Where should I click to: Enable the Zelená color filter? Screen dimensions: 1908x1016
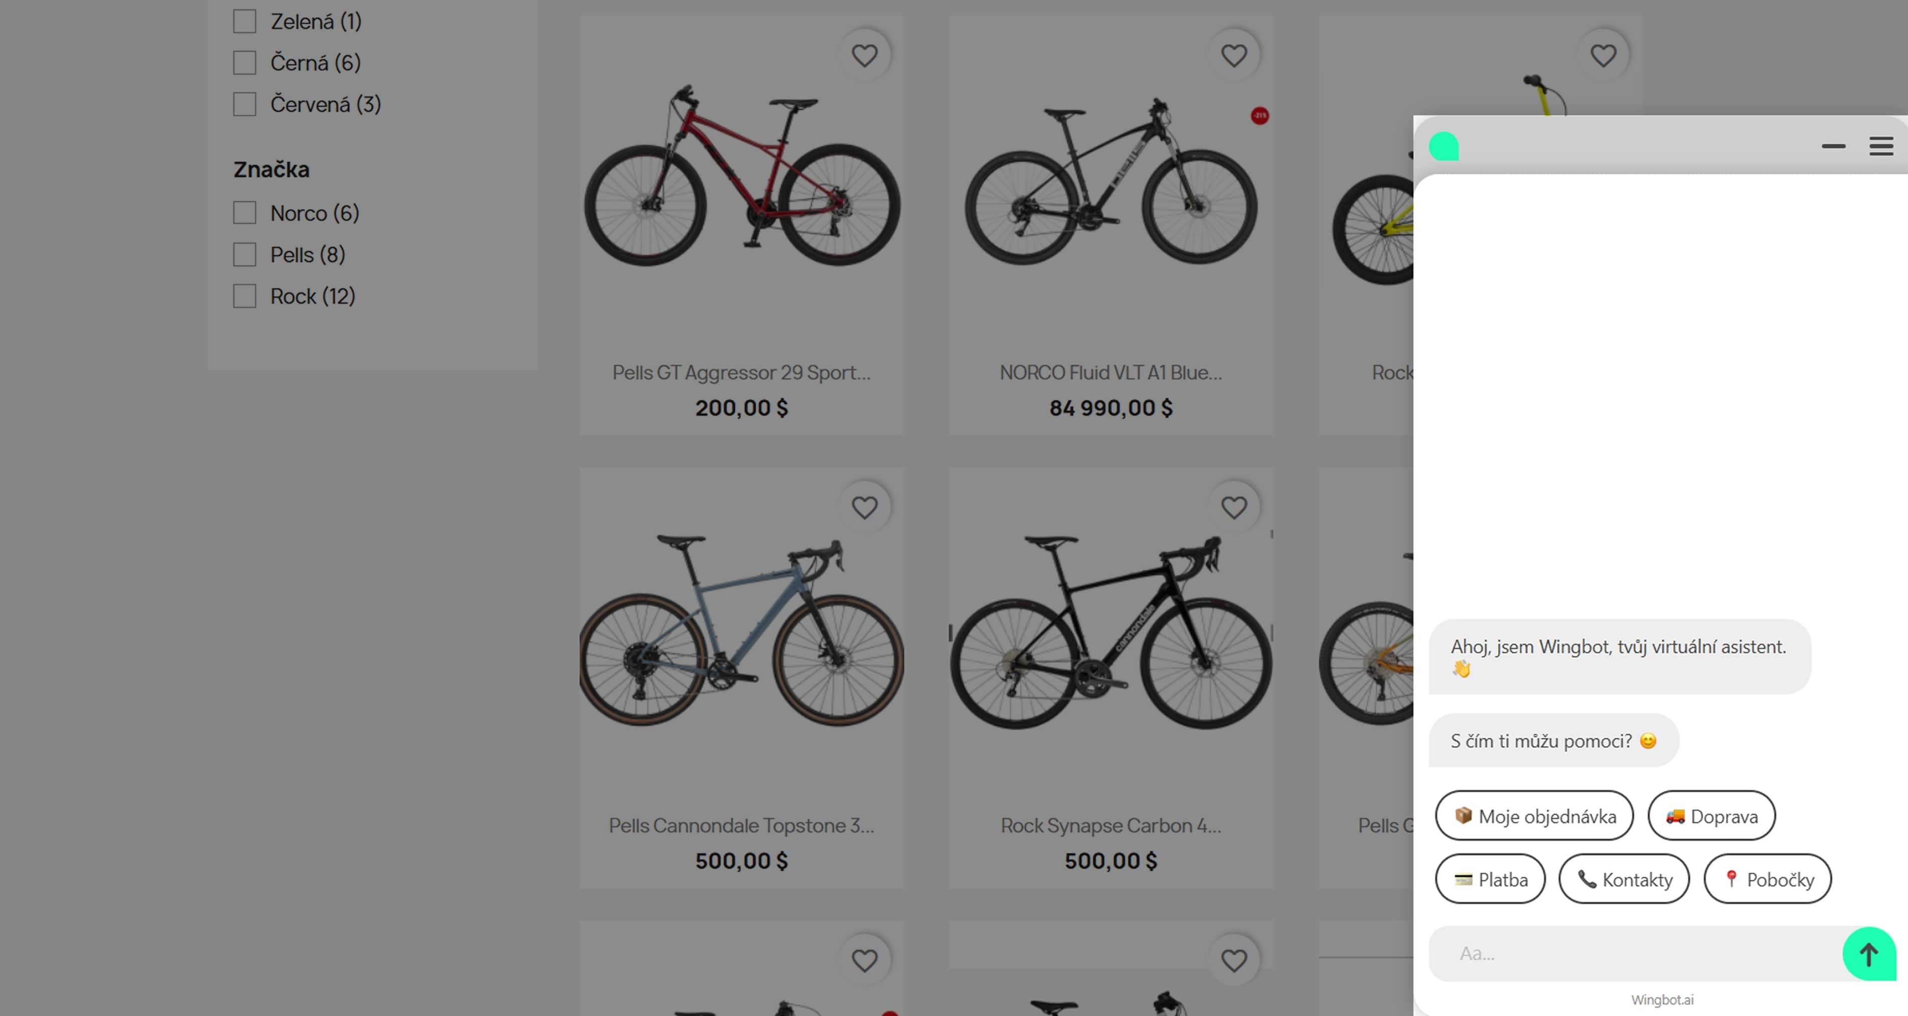coord(244,22)
